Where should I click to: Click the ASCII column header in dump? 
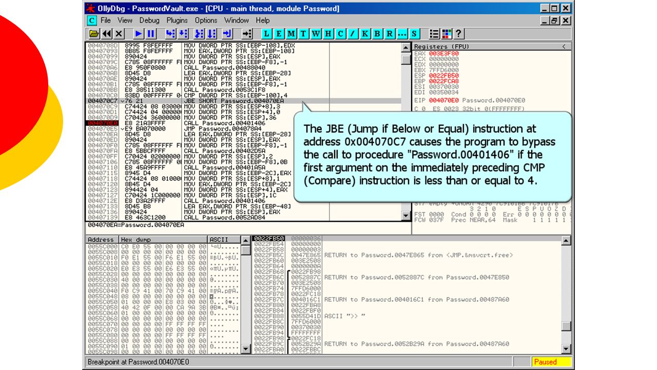[x=224, y=239]
